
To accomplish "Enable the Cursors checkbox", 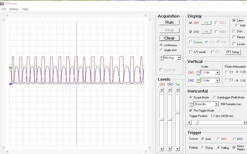I will pos(191,42).
